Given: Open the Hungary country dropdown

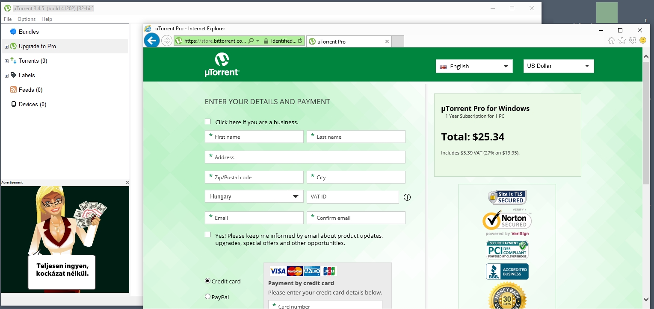Looking at the screenshot, I should [x=254, y=197].
